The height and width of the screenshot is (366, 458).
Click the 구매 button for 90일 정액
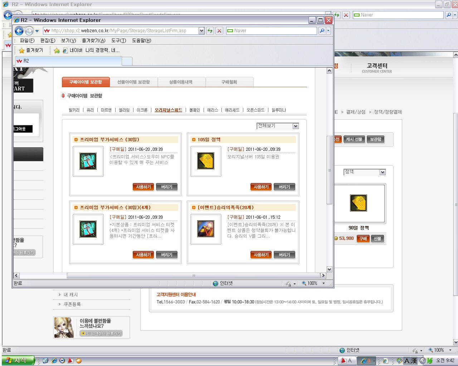(363, 239)
